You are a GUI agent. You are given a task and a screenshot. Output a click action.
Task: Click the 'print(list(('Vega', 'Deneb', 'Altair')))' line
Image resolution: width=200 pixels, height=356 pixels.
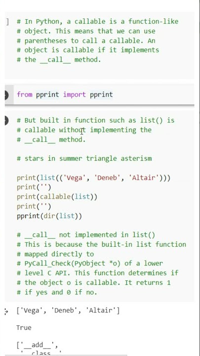(93, 178)
